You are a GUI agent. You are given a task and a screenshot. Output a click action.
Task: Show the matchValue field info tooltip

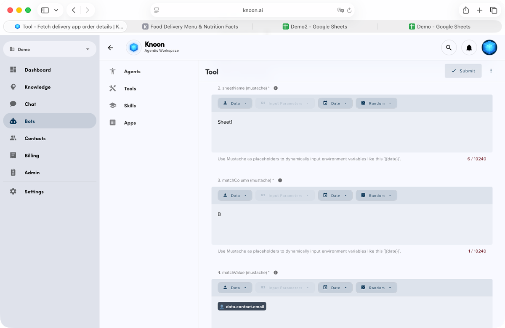276,272
